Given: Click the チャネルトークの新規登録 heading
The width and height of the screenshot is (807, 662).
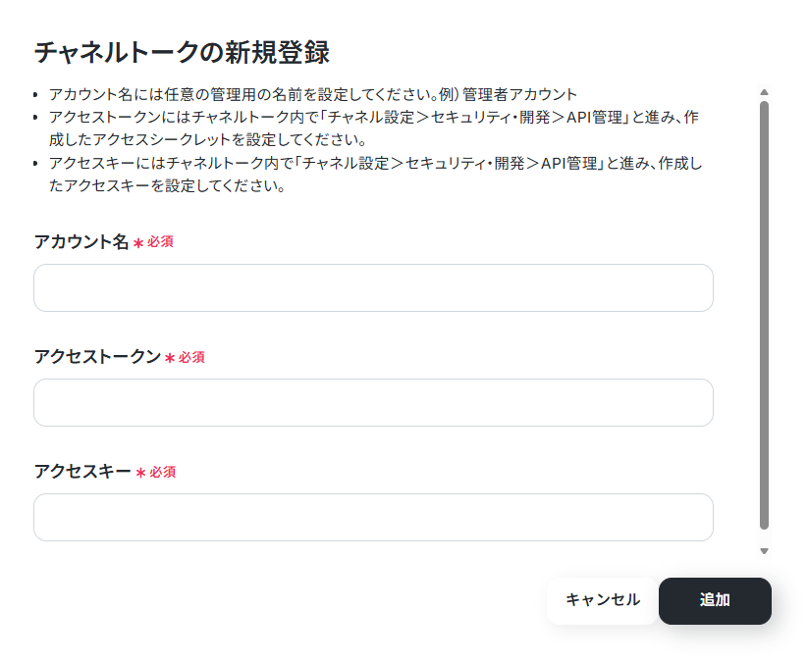Looking at the screenshot, I should (x=182, y=52).
